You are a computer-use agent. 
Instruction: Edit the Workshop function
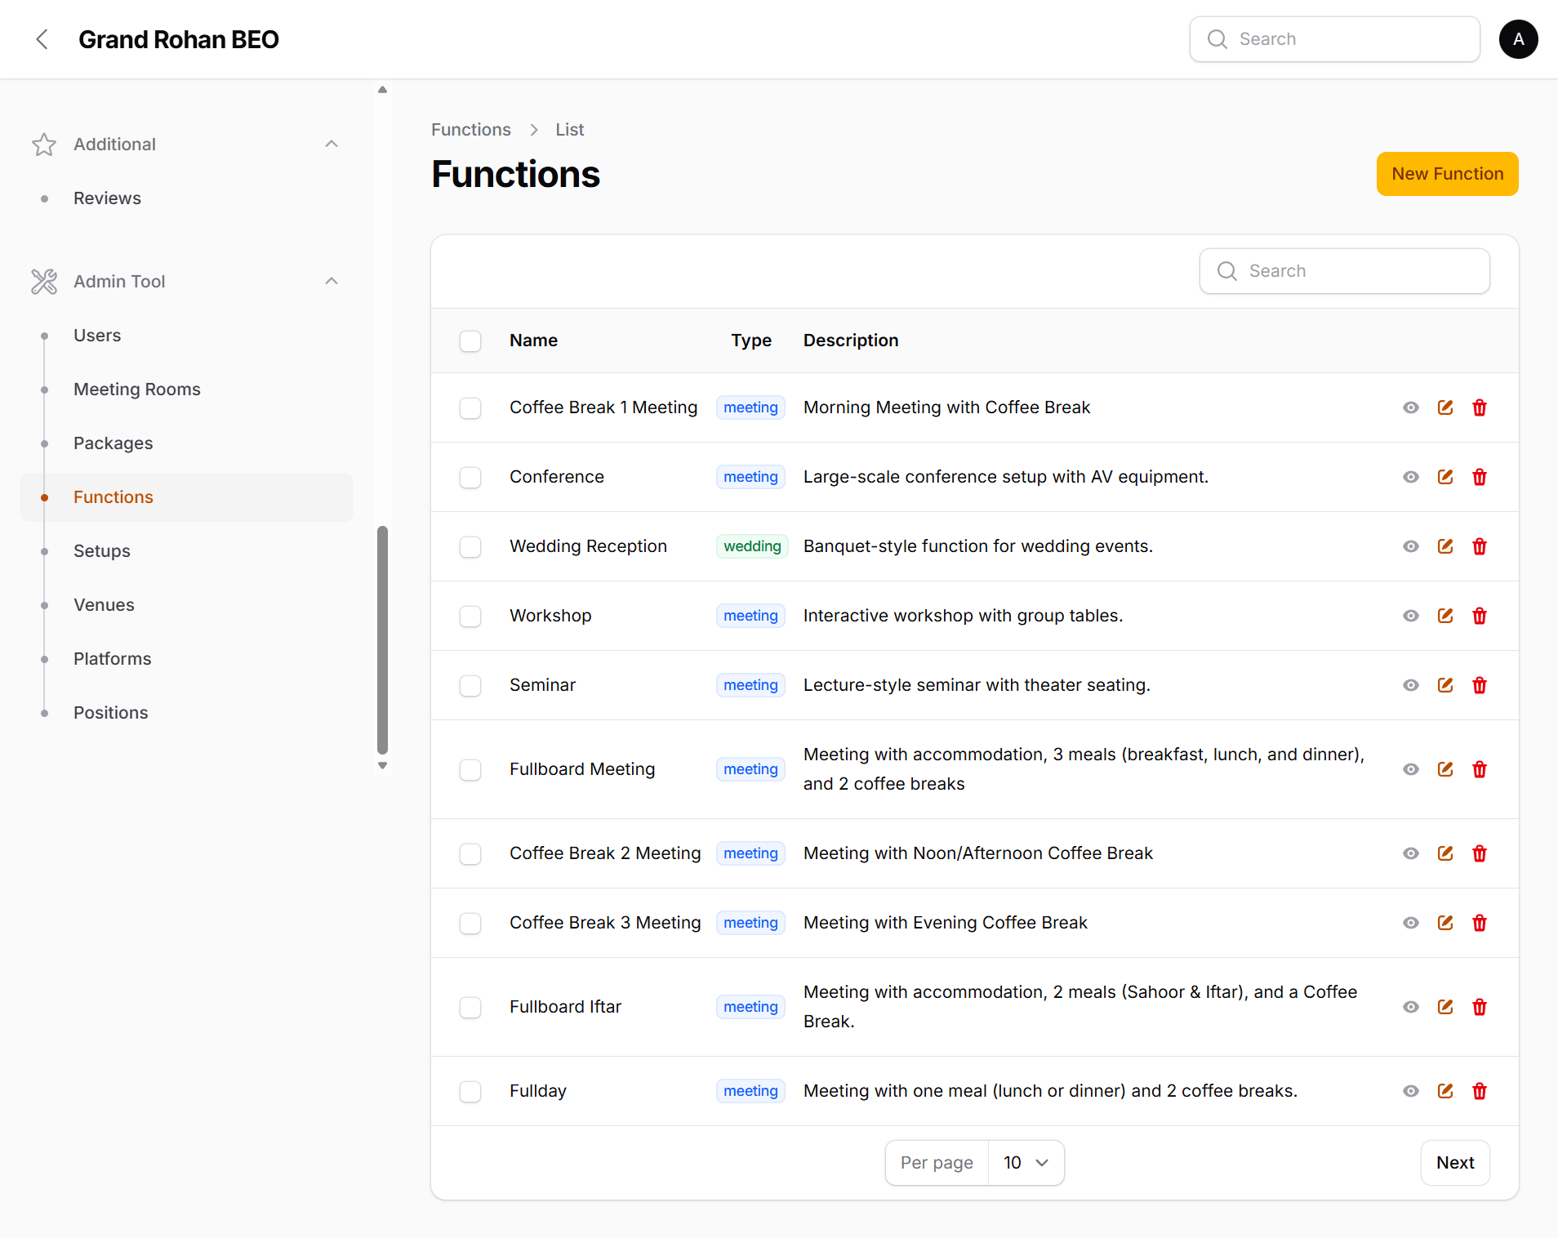[1445, 616]
